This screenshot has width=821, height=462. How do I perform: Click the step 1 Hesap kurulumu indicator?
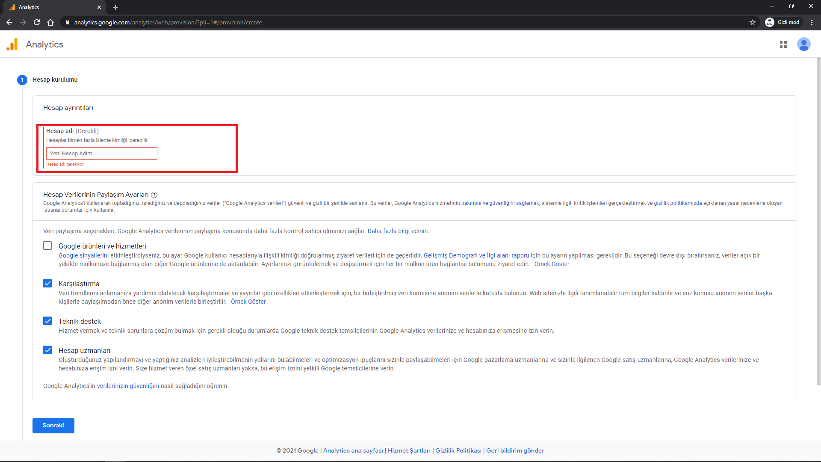coord(22,80)
